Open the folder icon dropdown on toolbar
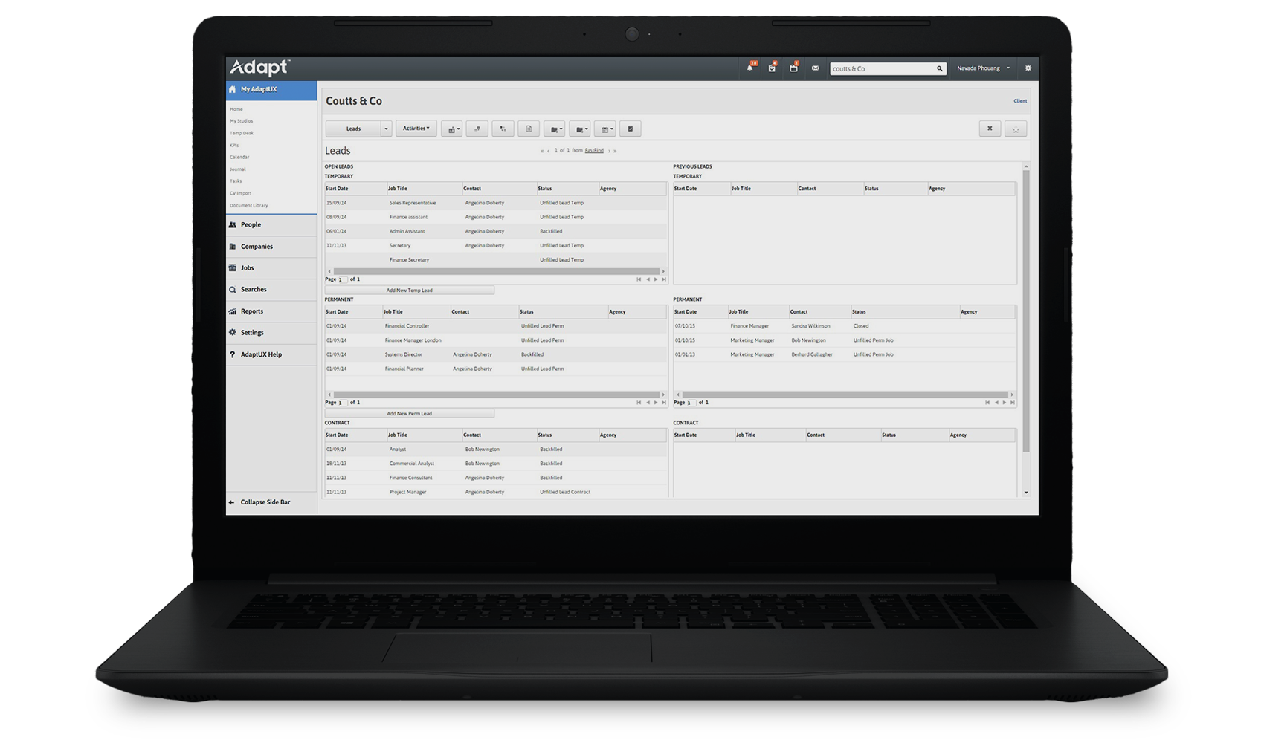Image resolution: width=1264 pixels, height=743 pixels. click(x=555, y=129)
